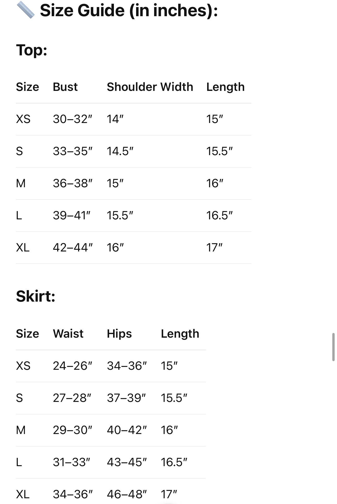Image resolution: width=337 pixels, height=504 pixels.
Task: Select the 14.5″ shoulder width cell
Action: pos(120,151)
